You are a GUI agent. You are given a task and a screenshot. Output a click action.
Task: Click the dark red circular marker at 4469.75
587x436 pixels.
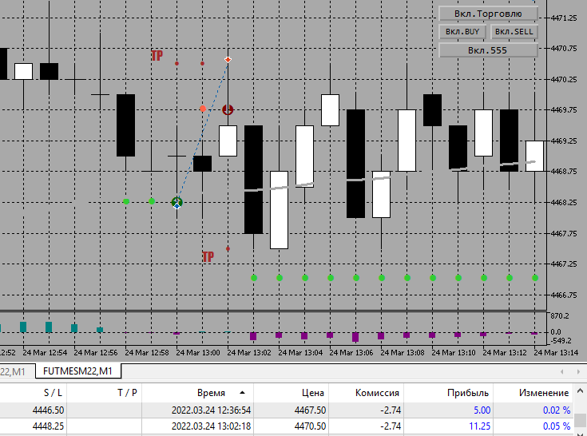click(x=228, y=109)
